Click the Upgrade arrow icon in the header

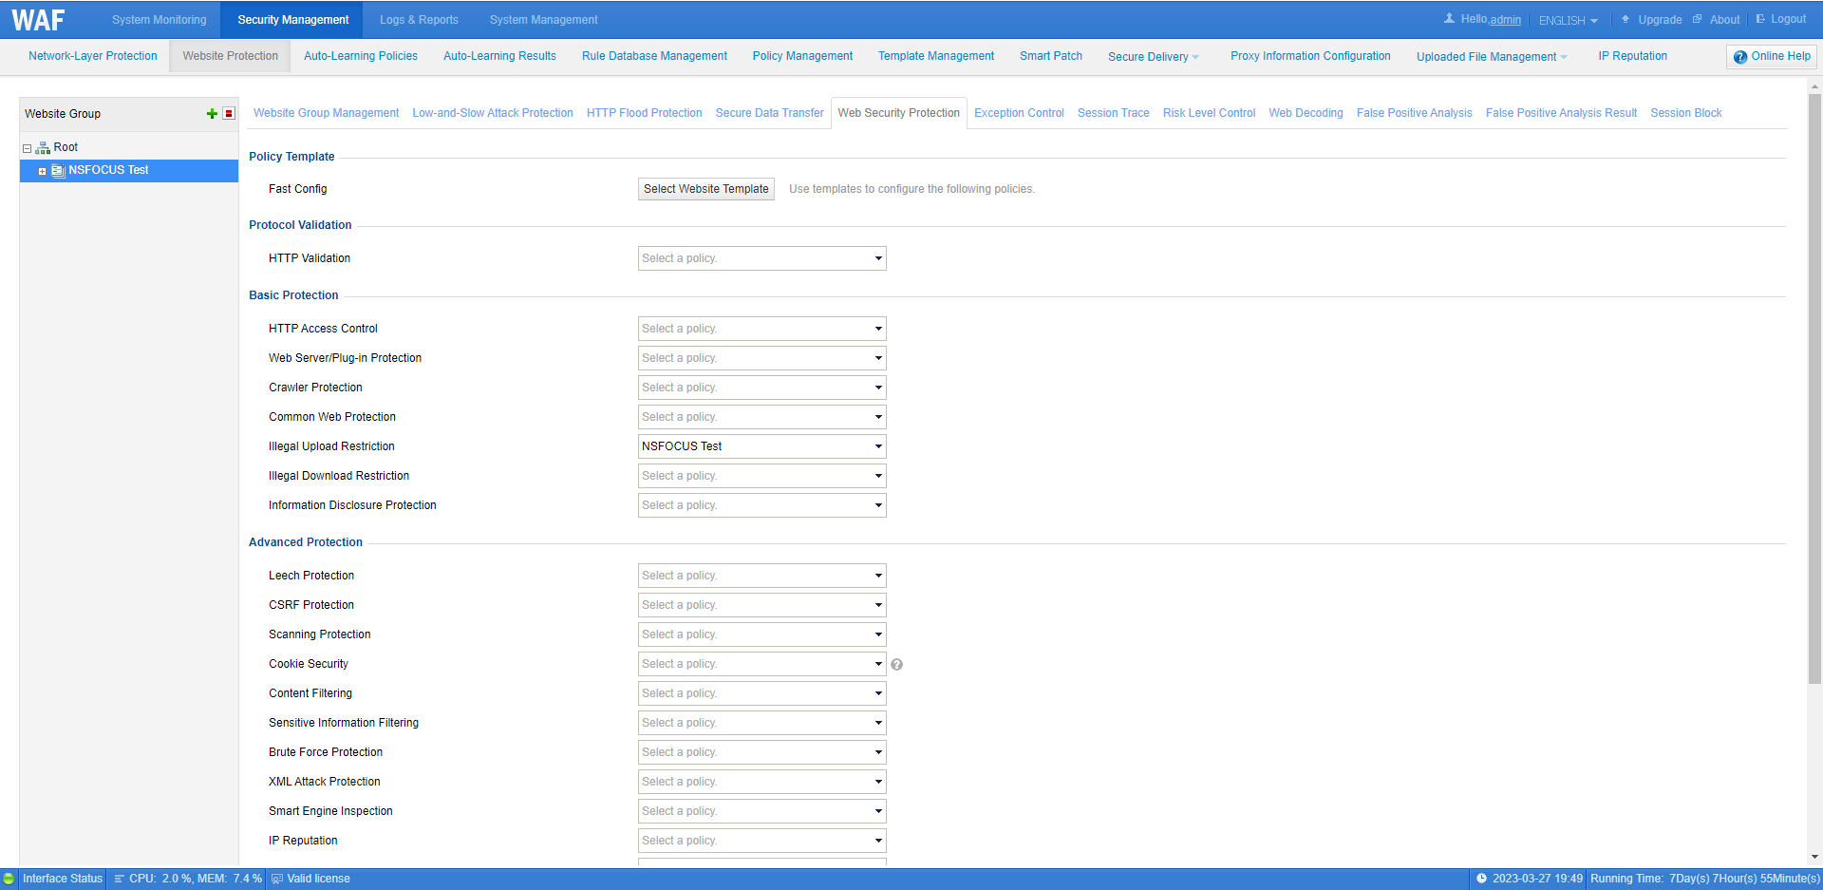tap(1626, 19)
